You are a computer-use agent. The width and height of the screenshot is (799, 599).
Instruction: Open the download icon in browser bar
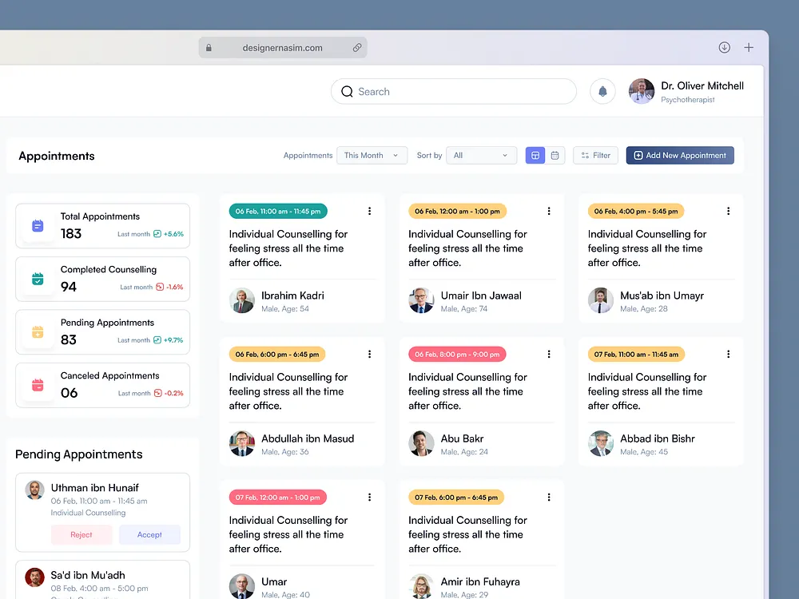[724, 47]
